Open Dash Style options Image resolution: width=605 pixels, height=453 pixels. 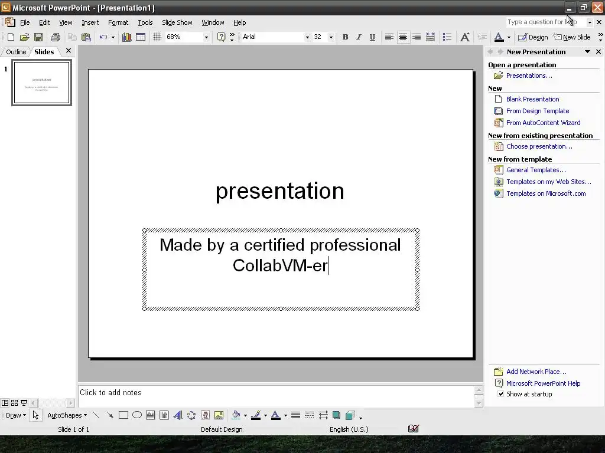(309, 415)
